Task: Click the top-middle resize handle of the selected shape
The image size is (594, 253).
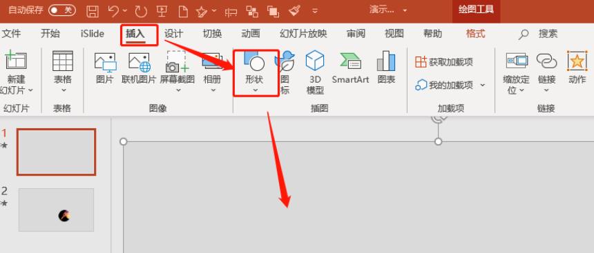Action: (439, 141)
